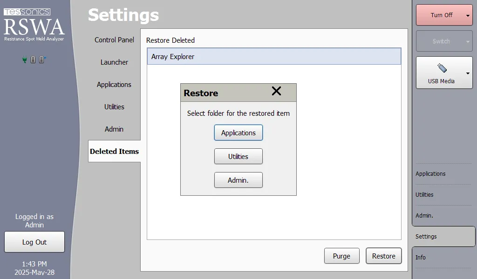This screenshot has height=279, width=477.
Task: Click the USB flash drive icon
Action: pyautogui.click(x=442, y=68)
